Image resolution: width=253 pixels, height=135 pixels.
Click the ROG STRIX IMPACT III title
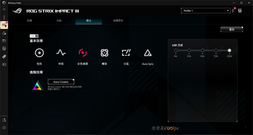coord(53,11)
